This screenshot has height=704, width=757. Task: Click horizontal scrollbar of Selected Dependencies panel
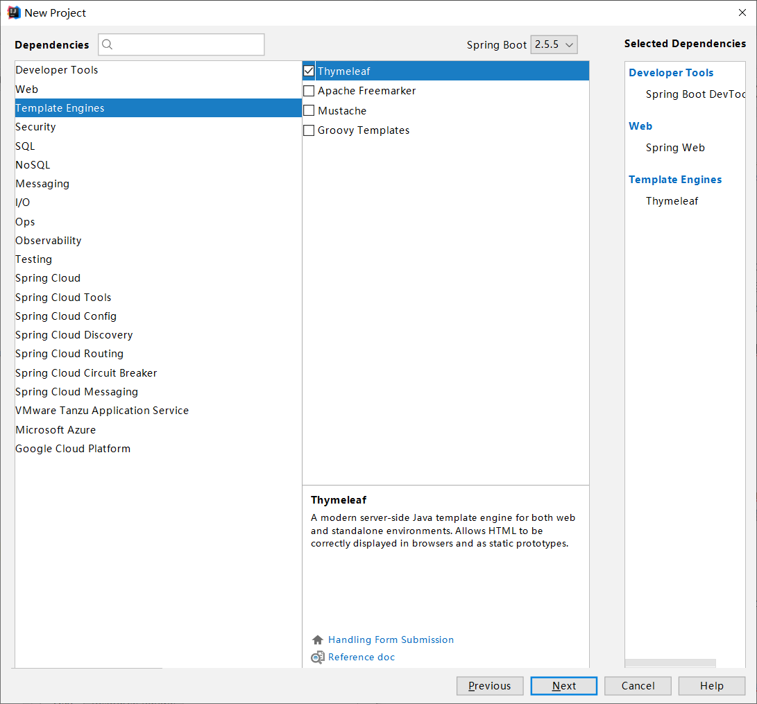(670, 663)
